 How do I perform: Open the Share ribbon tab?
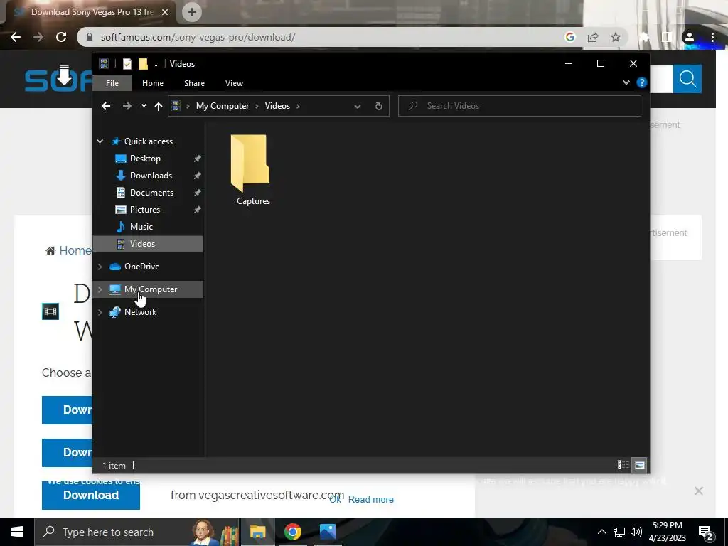pos(194,83)
